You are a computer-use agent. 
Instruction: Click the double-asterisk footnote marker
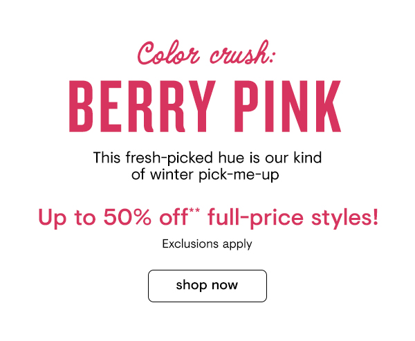(x=194, y=211)
